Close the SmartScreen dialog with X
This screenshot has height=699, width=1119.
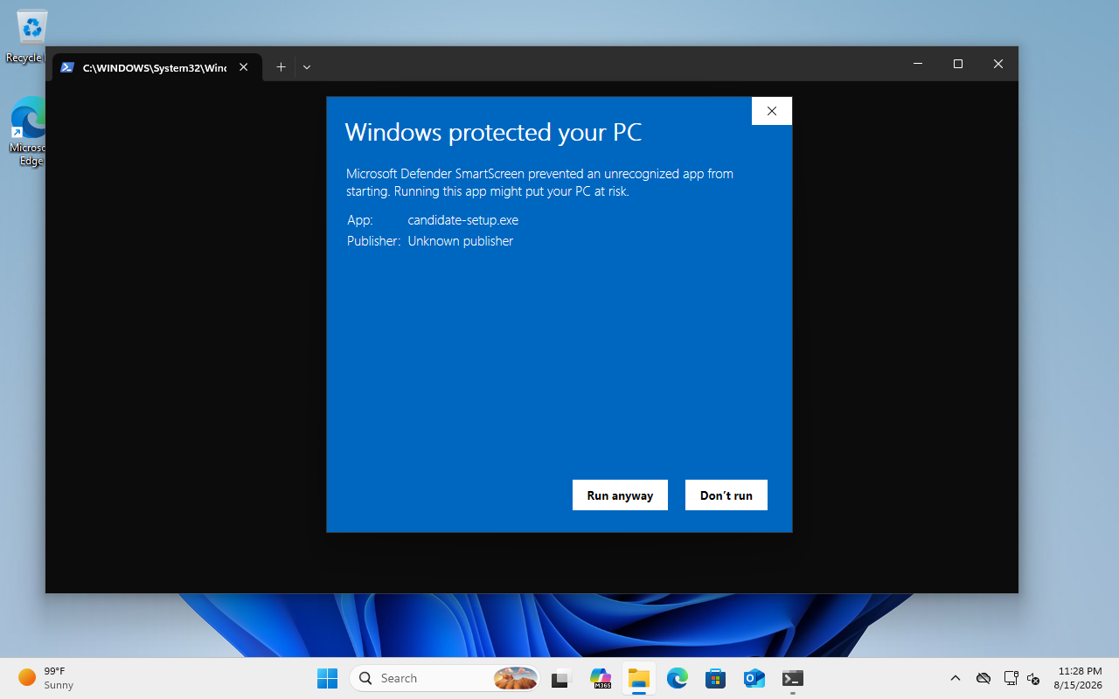coord(771,111)
